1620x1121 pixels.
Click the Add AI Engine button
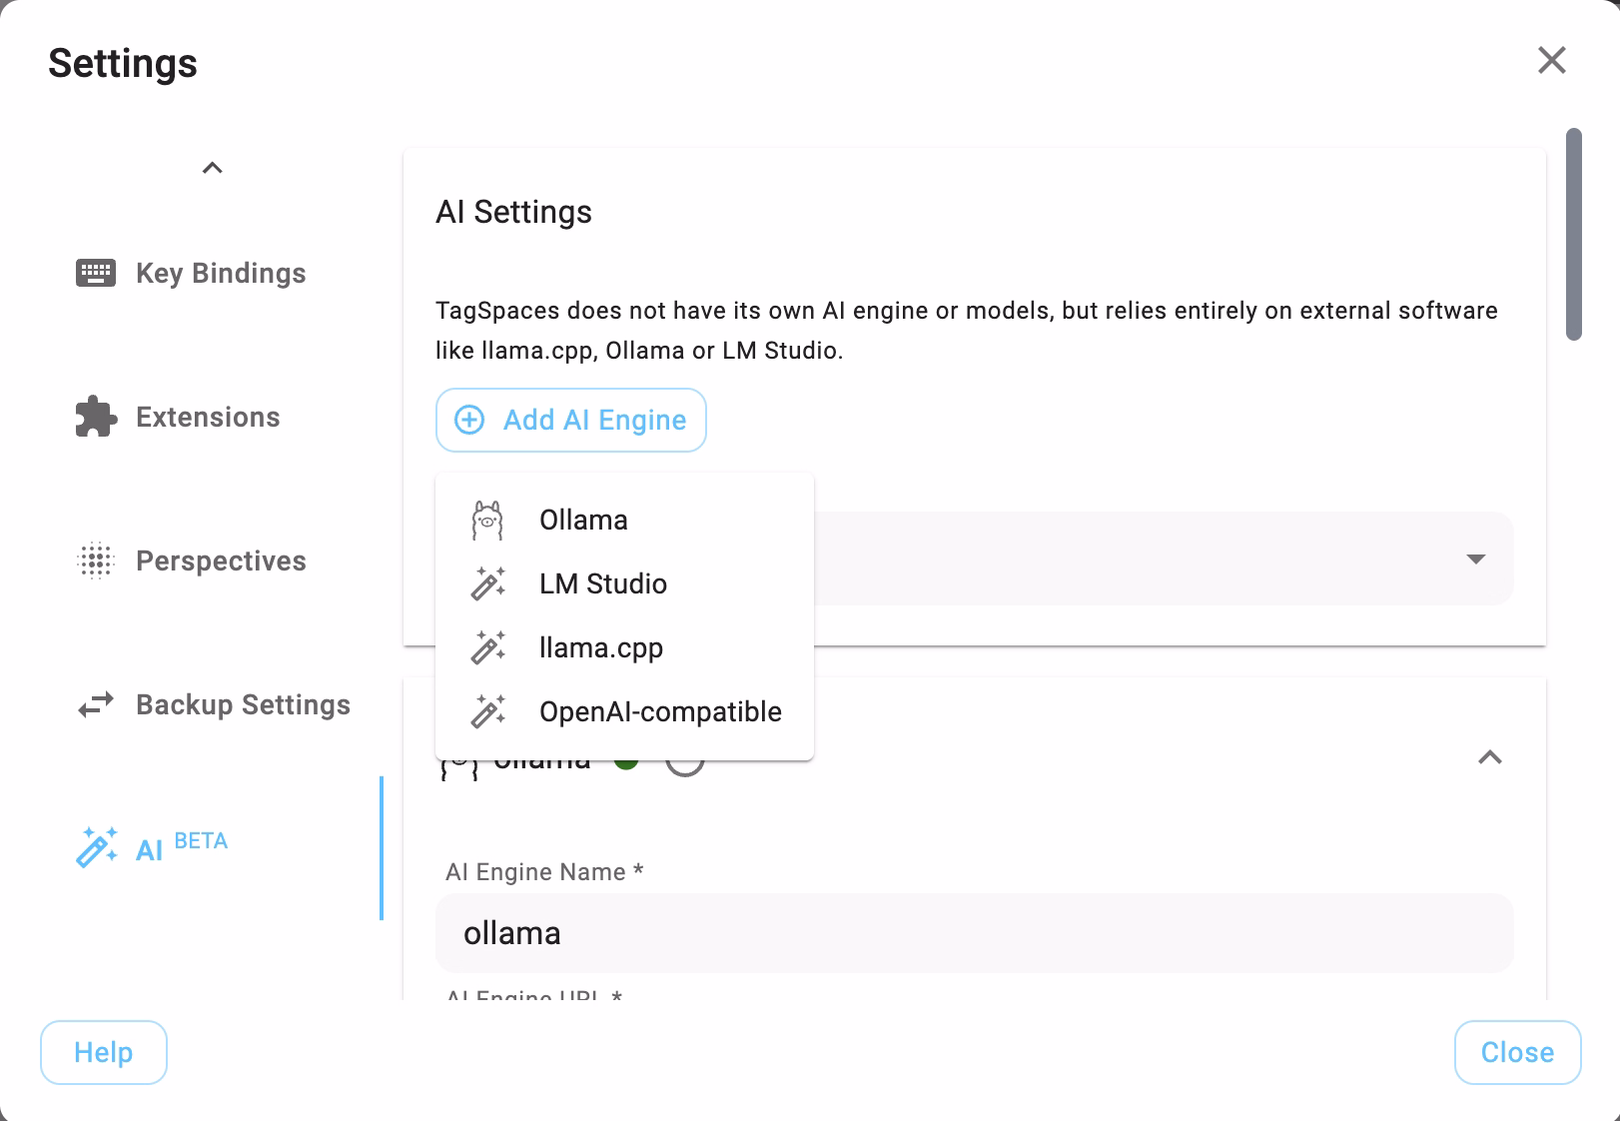pyautogui.click(x=571, y=420)
